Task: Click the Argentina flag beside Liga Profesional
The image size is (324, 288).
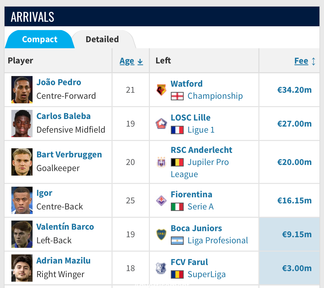Action: (x=177, y=241)
